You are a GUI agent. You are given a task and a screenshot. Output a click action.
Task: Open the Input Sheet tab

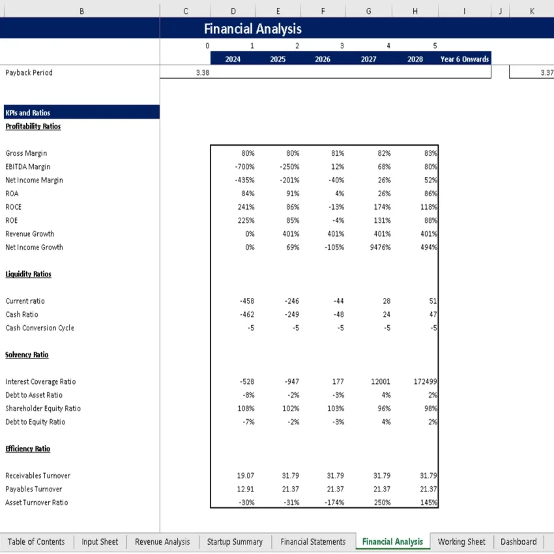click(100, 542)
